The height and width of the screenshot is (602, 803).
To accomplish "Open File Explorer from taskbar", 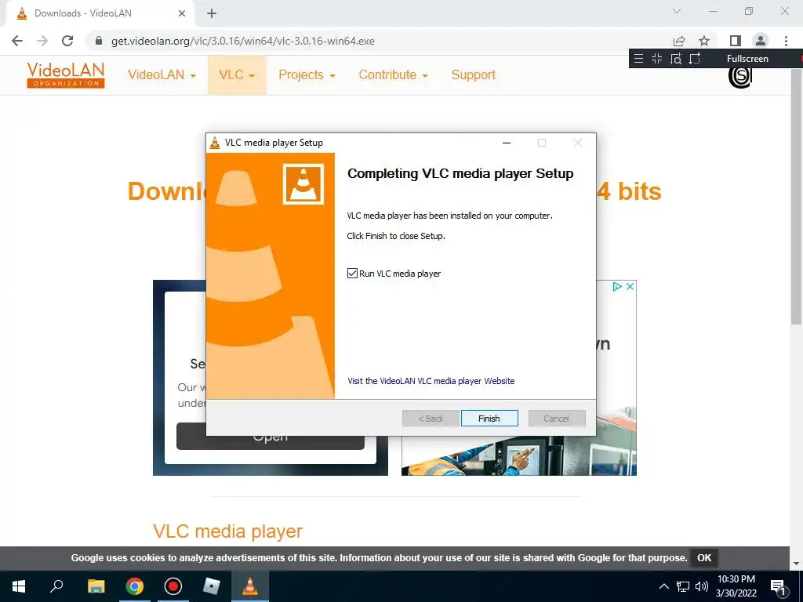I will [96, 586].
